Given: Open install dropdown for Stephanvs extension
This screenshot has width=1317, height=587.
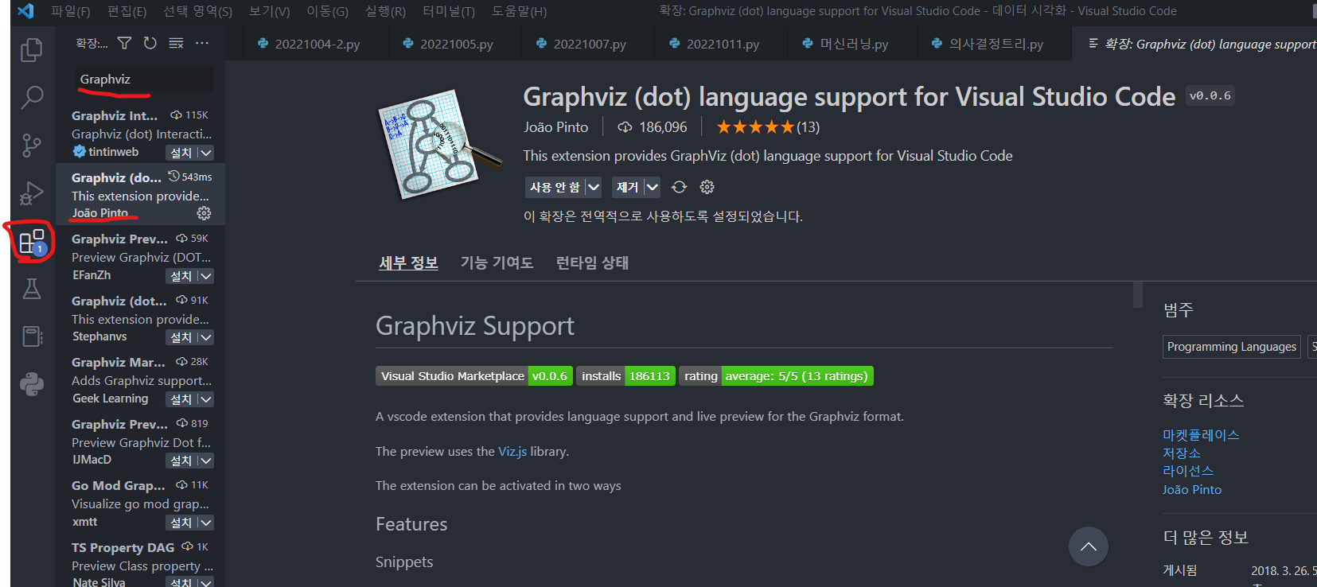Looking at the screenshot, I should coord(205,337).
